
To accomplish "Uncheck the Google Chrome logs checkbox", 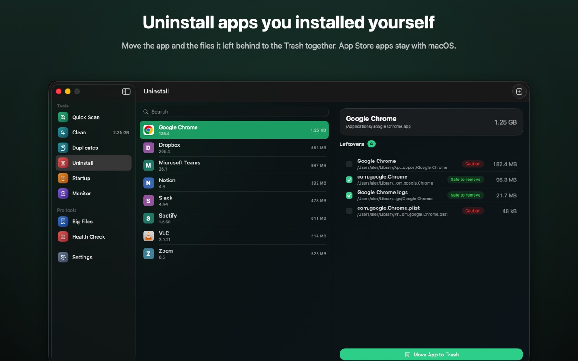I will (349, 195).
